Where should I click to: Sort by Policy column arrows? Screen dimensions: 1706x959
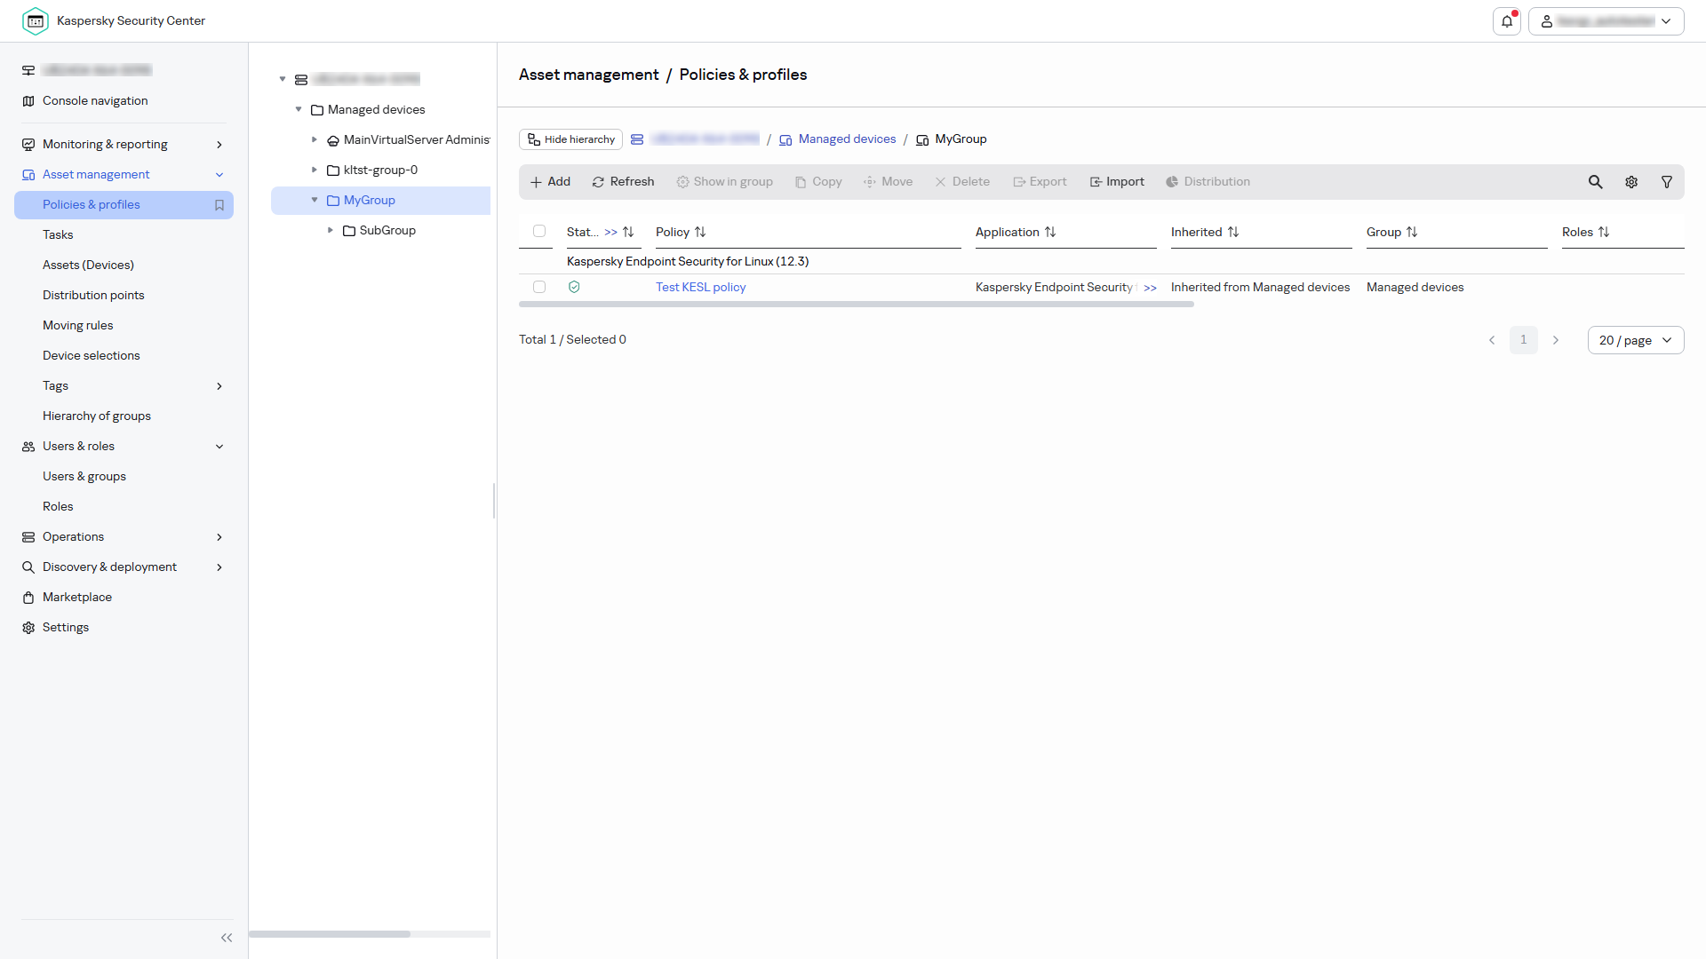[x=700, y=232]
